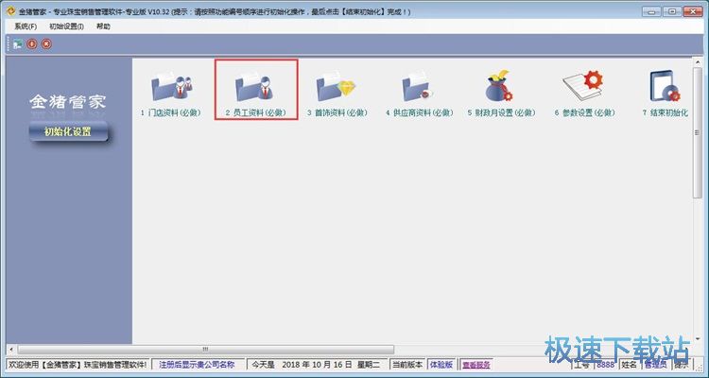
Task: Maximize the 金猪管家 window
Action: click(x=672, y=11)
